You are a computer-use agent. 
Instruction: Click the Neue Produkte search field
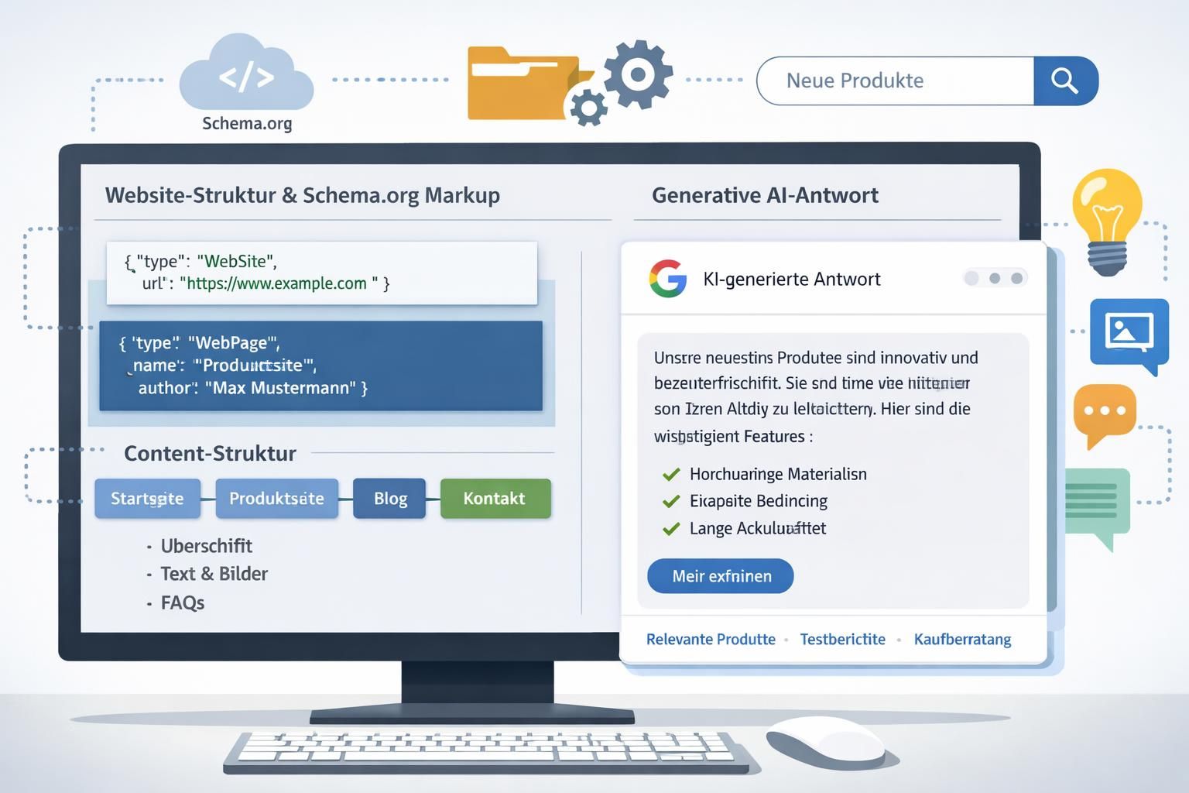click(x=895, y=81)
